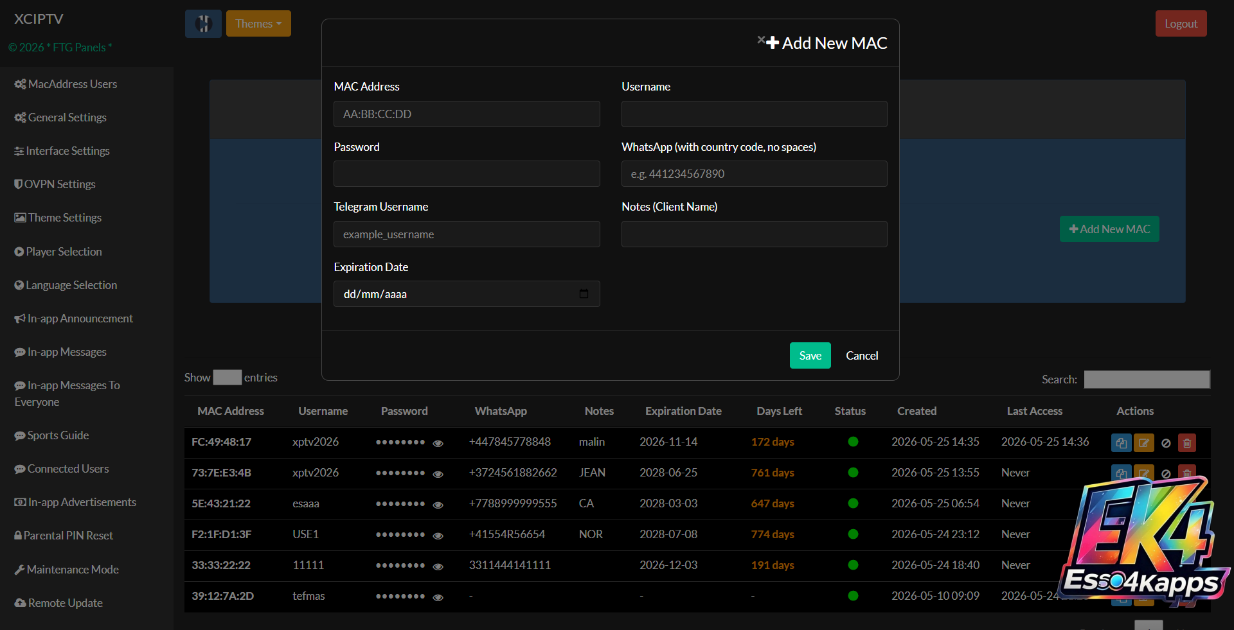Click the Sports Guide chat icon
The width and height of the screenshot is (1234, 630).
tap(20, 435)
